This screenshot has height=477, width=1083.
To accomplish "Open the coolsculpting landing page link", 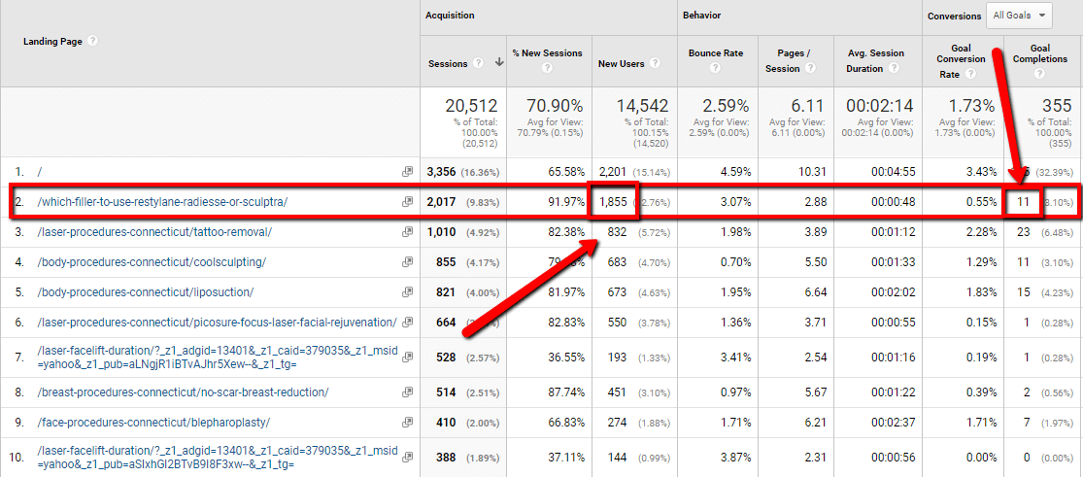I will [x=151, y=262].
